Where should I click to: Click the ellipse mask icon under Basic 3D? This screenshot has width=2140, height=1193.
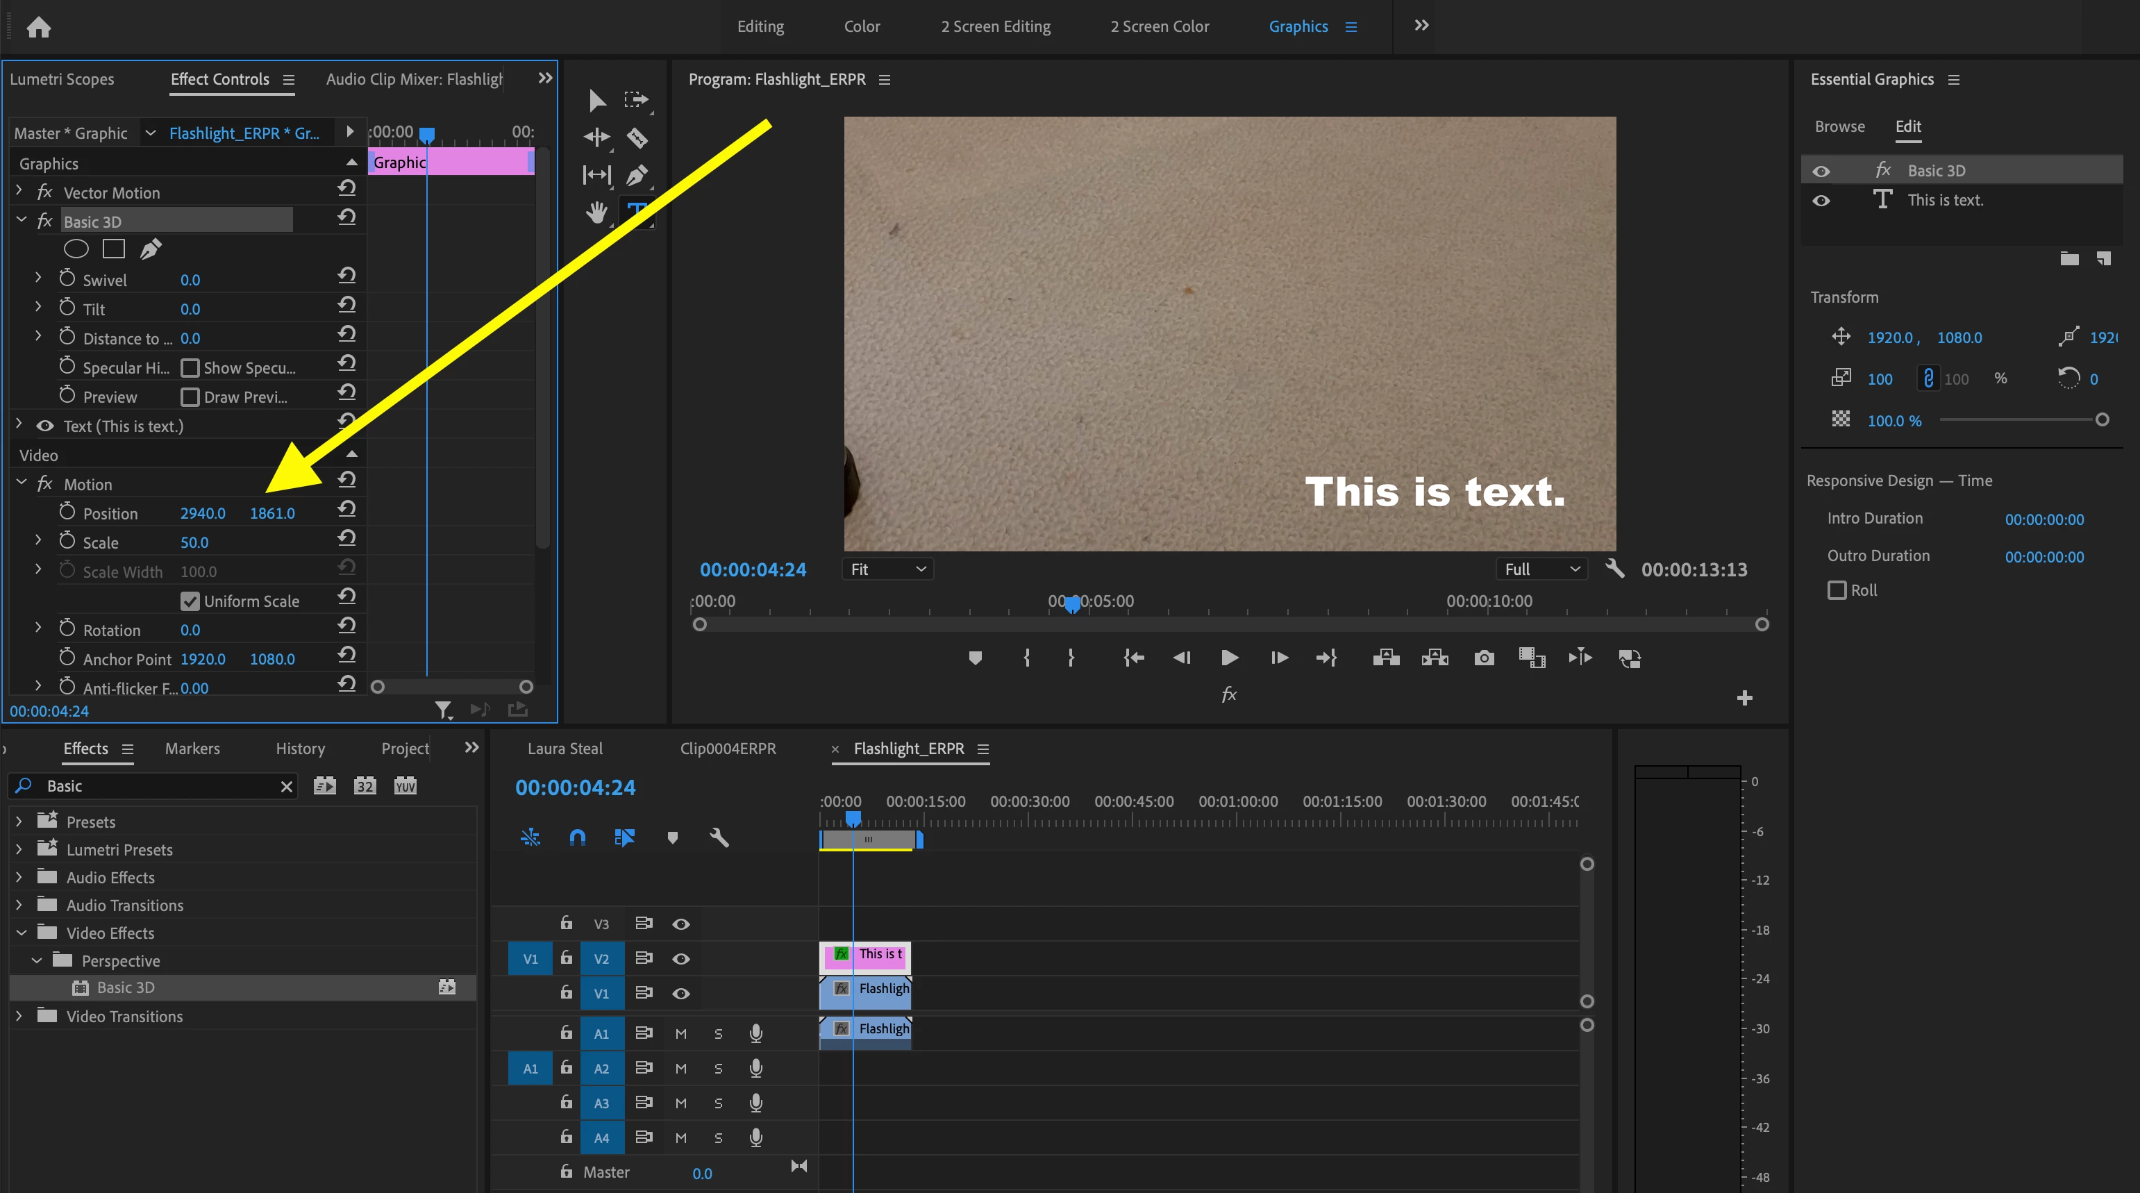pos(76,249)
